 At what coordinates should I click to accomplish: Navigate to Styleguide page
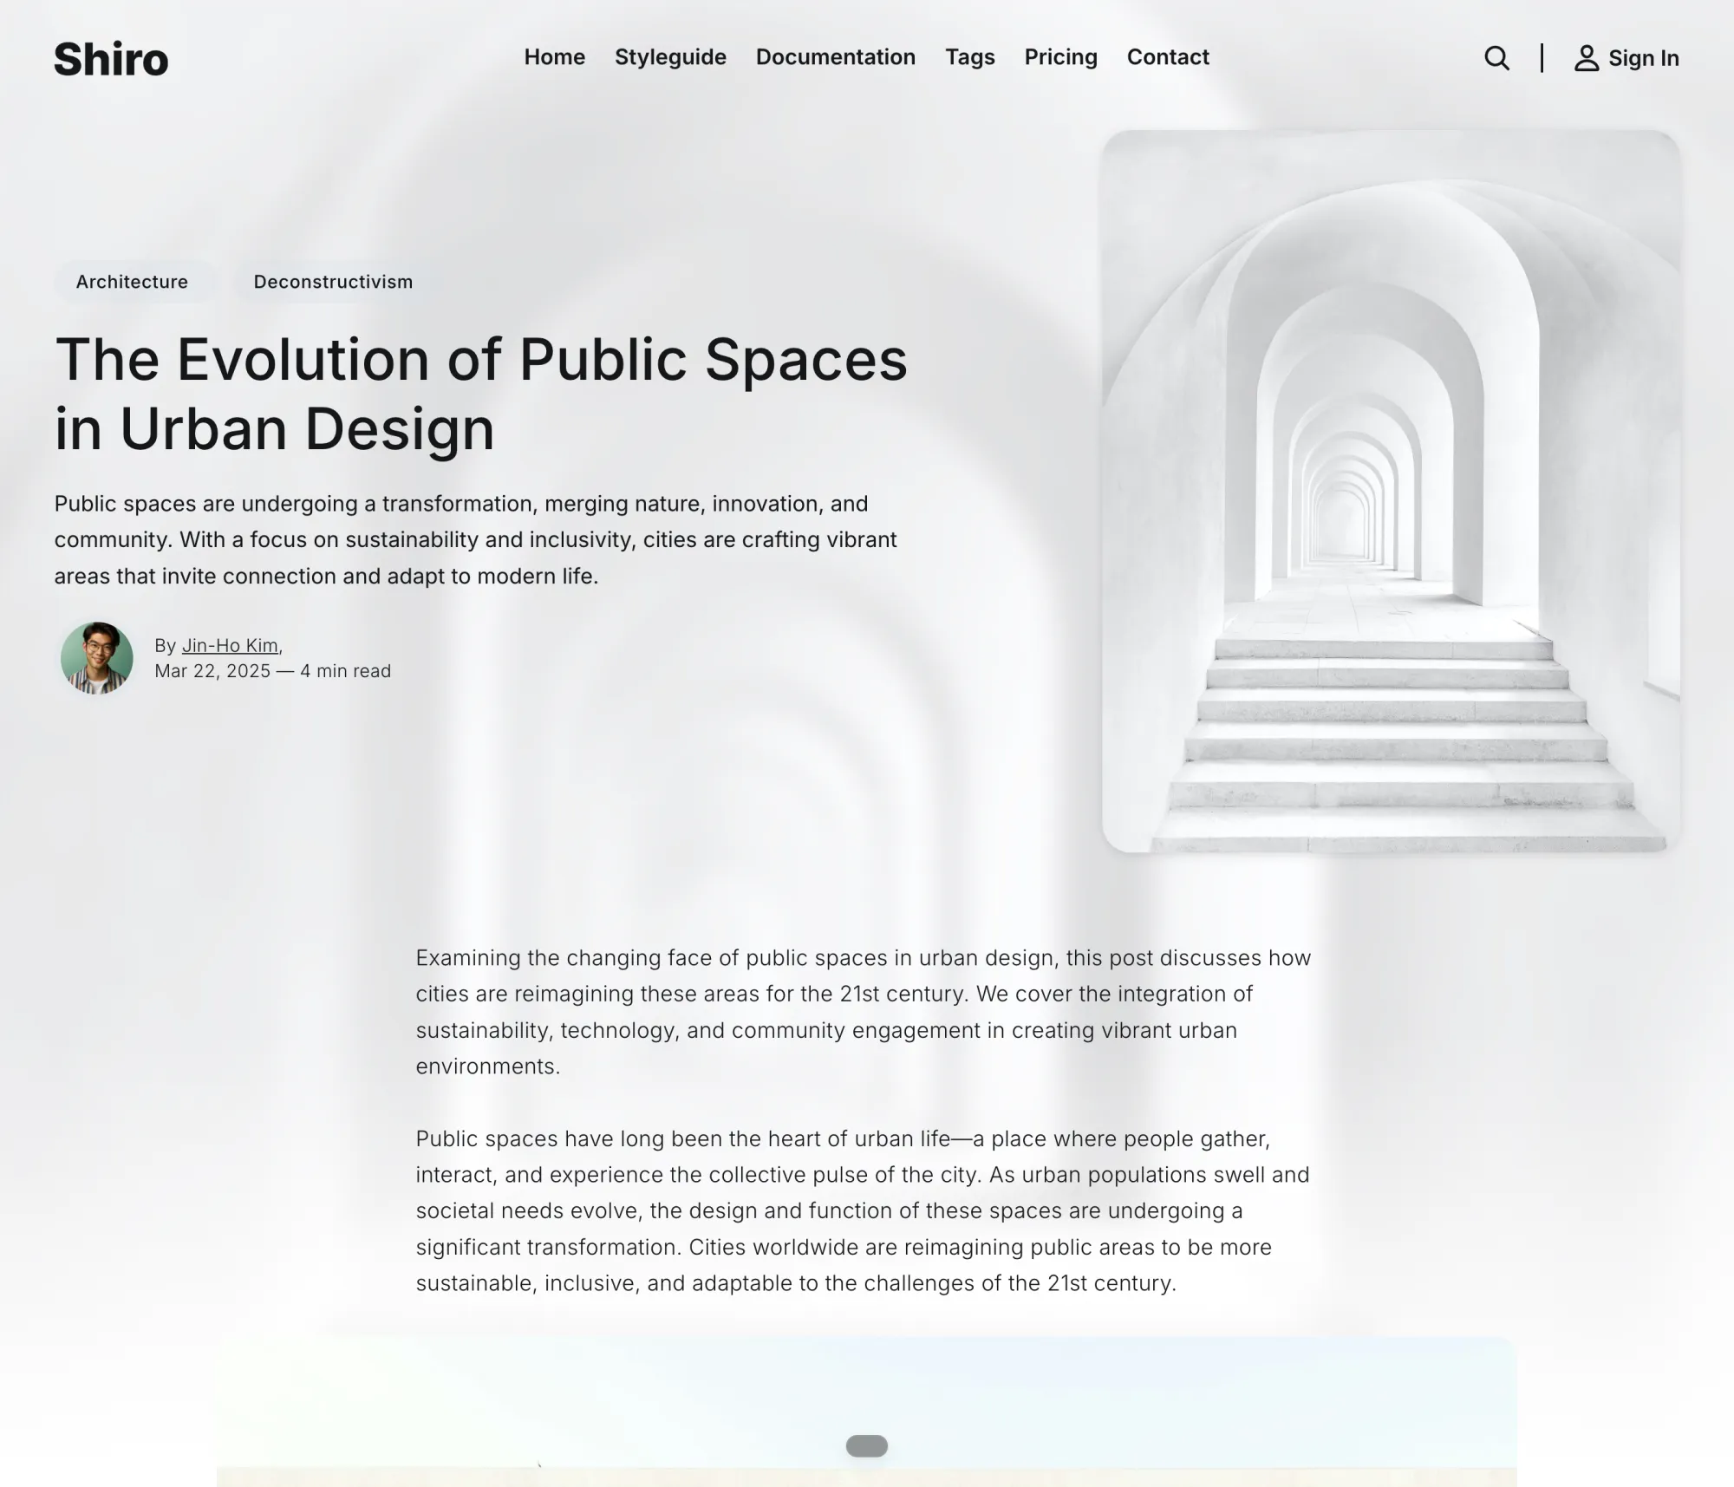point(670,57)
